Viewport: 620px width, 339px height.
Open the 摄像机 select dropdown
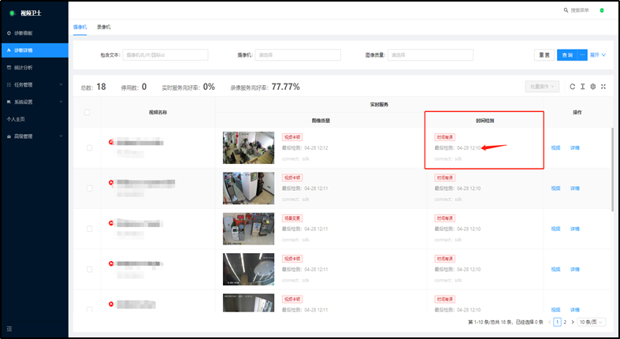click(x=298, y=55)
